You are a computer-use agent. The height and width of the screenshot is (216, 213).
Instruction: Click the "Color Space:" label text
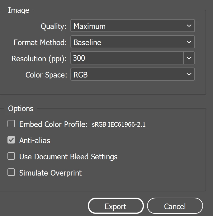pos(46,75)
